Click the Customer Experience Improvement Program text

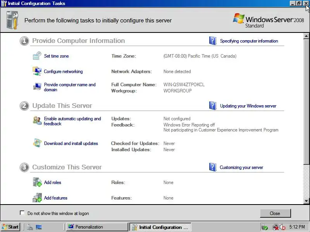coord(221,130)
